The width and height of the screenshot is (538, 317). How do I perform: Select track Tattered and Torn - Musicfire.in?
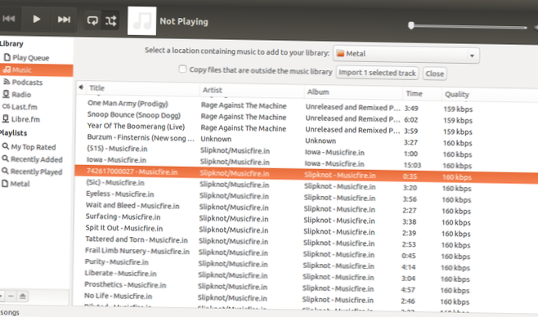(137, 239)
